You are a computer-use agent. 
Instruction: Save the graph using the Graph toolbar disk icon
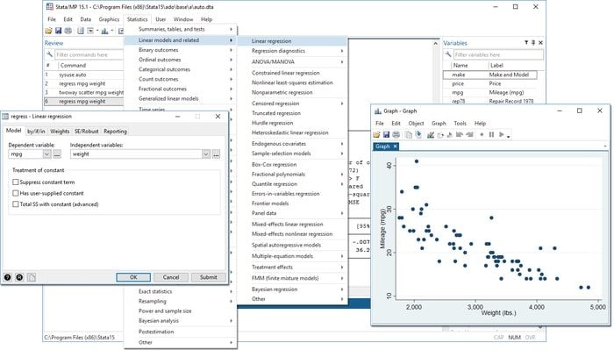[x=386, y=135]
